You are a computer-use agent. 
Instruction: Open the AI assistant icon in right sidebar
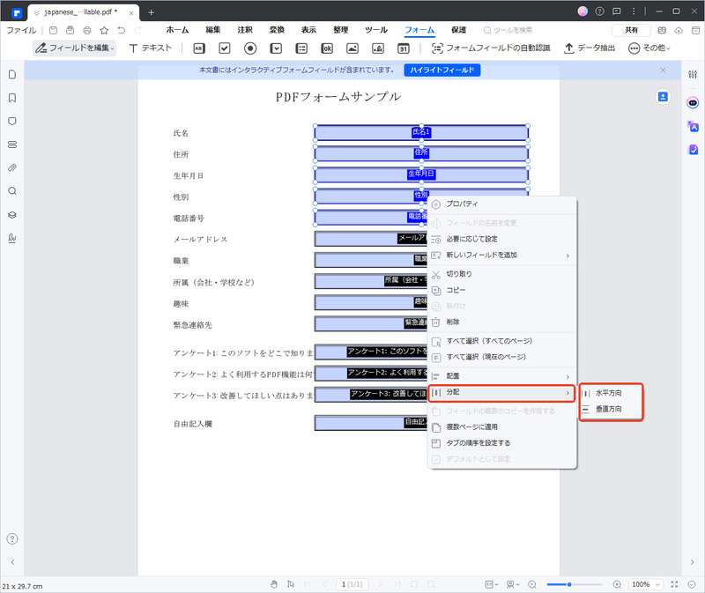693,103
